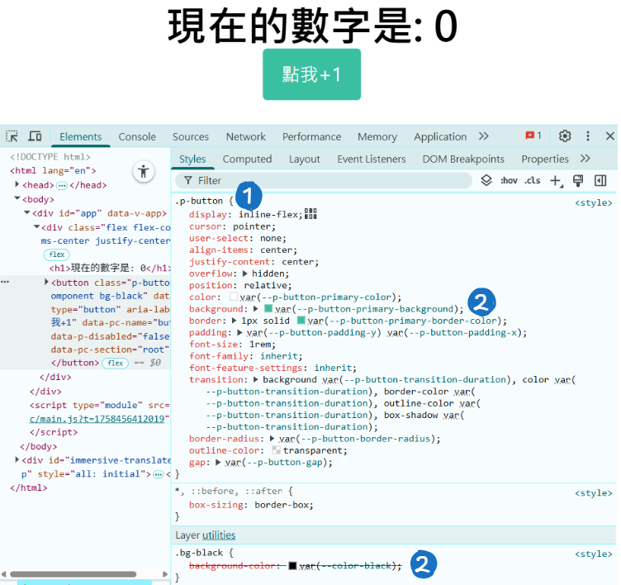The height and width of the screenshot is (585, 621).
Task: Switch to the Sources tab
Action: pos(191,136)
